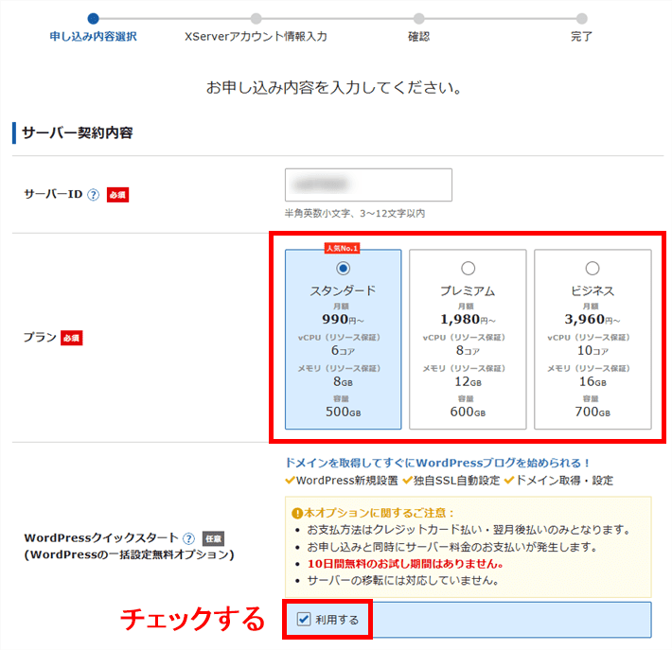Click the プレミアム plan 1,980円 price
672x650 pixels.
click(468, 319)
